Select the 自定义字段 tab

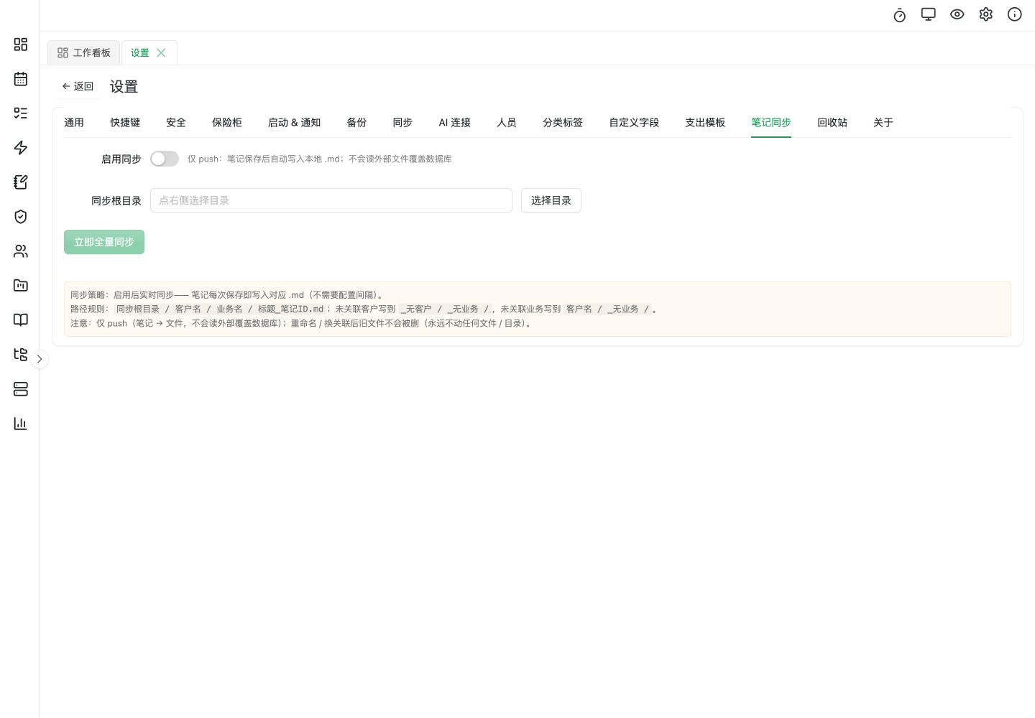[x=634, y=123]
